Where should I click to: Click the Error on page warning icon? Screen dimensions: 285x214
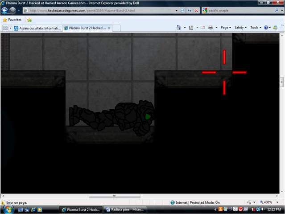pyautogui.click(x=3, y=202)
